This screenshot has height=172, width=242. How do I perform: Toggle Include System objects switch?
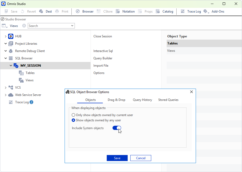click(x=117, y=128)
